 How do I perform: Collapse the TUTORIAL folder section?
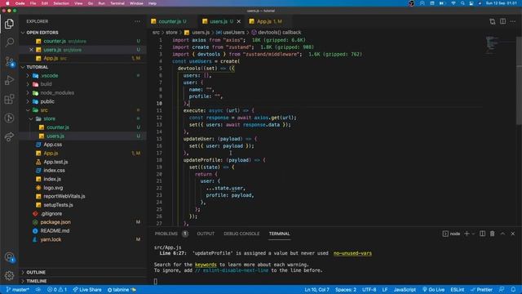click(37, 67)
